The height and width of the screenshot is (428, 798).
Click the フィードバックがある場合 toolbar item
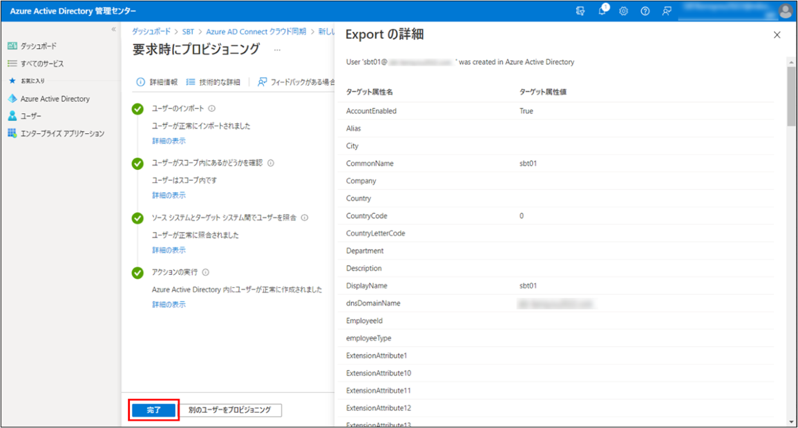pos(296,82)
